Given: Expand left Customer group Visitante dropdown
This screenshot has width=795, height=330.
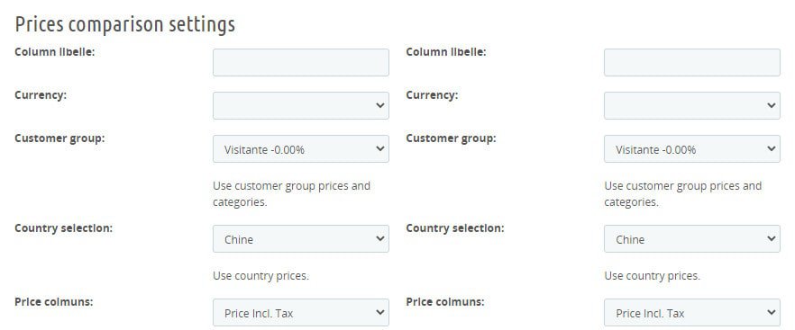Looking at the screenshot, I should [x=301, y=148].
